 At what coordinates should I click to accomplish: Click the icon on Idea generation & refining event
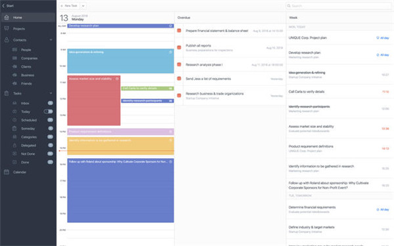[170, 52]
